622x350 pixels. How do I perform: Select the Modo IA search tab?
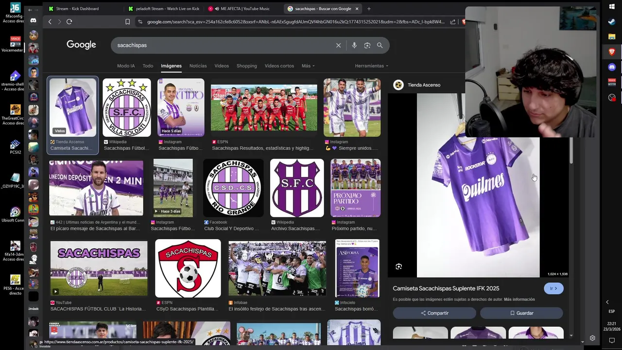[126, 66]
